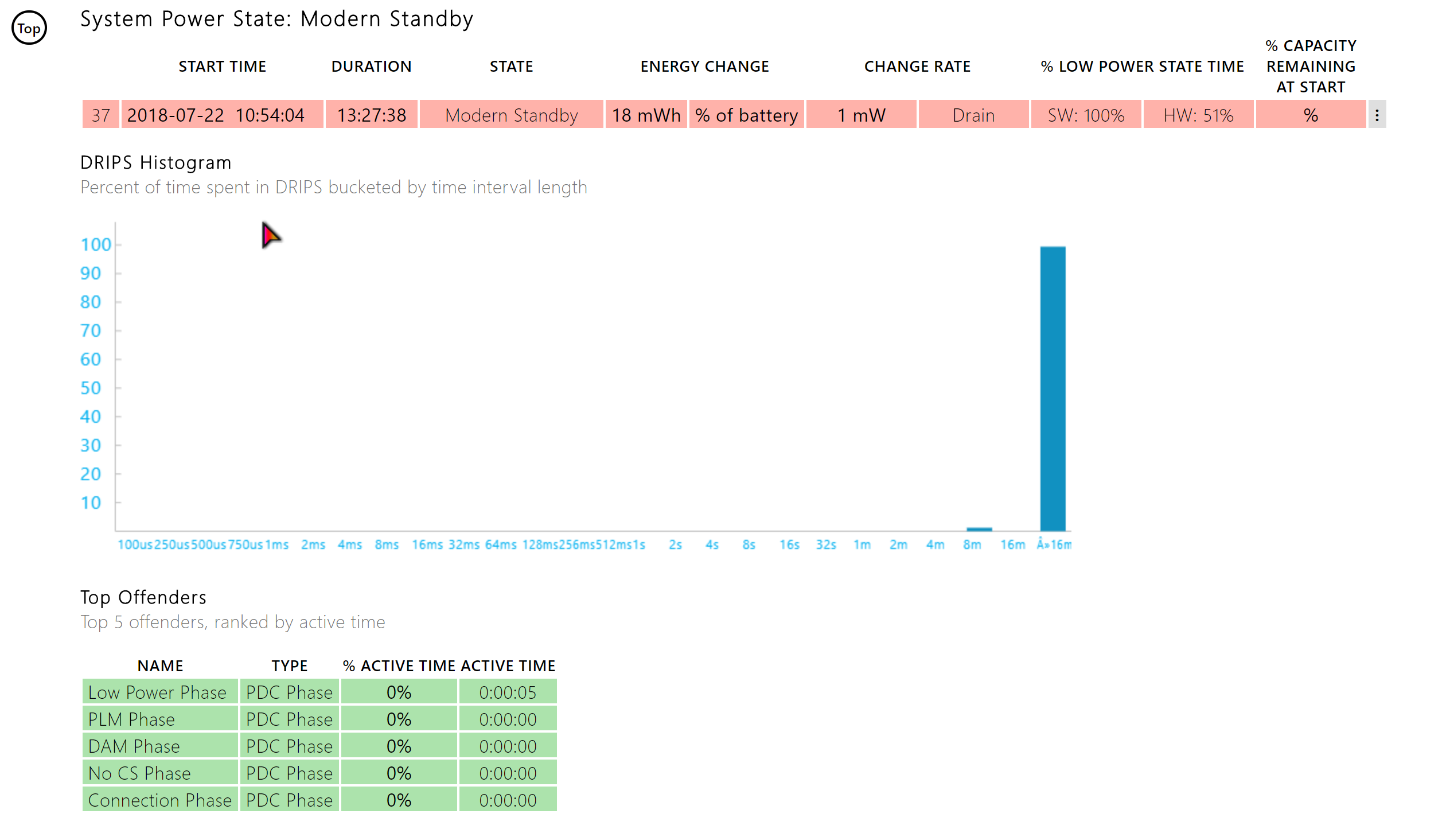Viewport: 1450px width, 833px height.
Task: Click session number 37 cell
Action: 100,115
